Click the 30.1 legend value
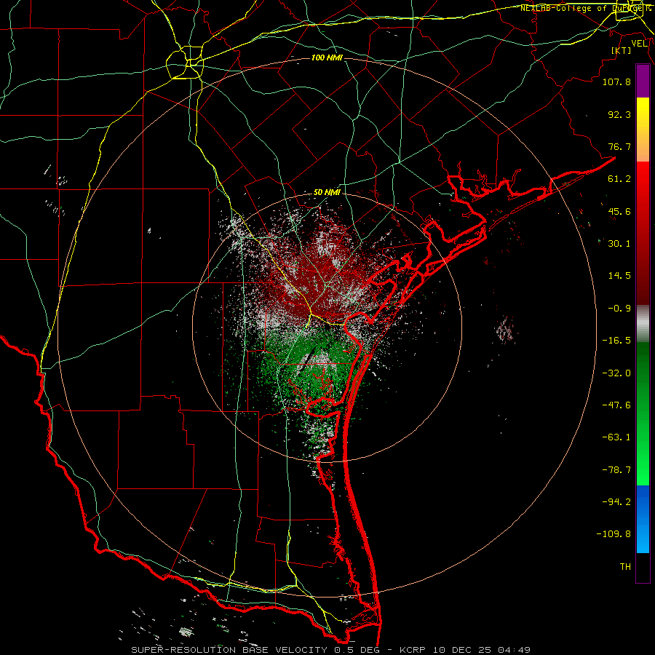The image size is (655, 655). coord(619,244)
